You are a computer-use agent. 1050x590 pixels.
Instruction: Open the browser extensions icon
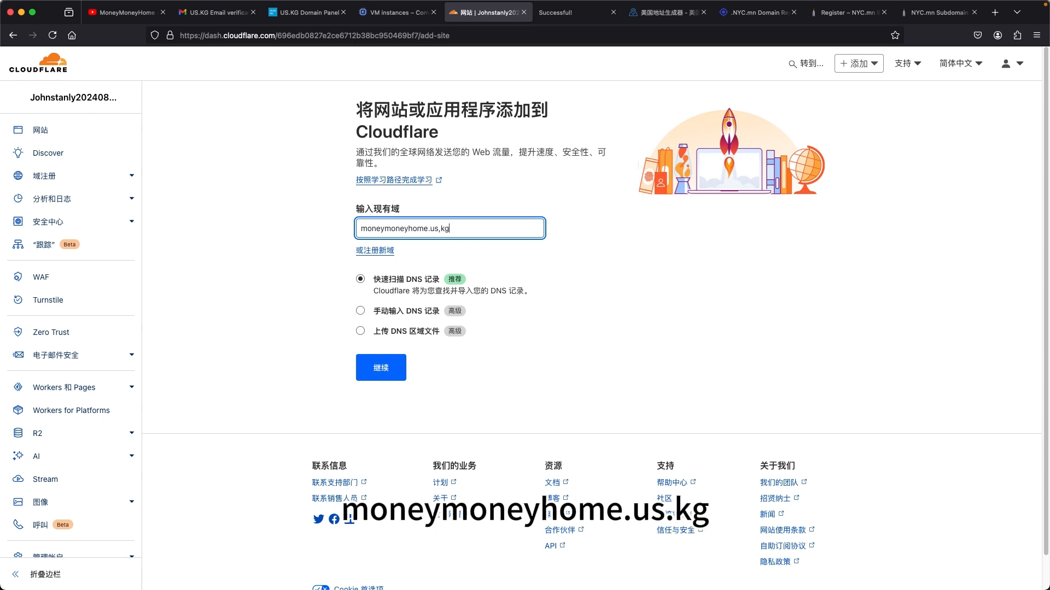[x=1017, y=35]
